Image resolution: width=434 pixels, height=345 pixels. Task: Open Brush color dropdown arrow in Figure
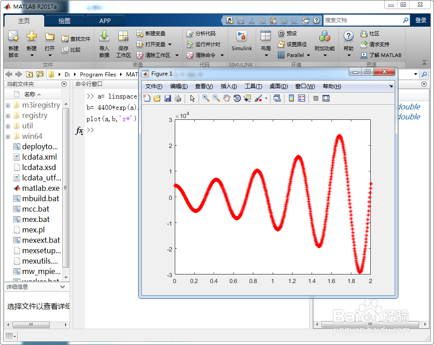[266, 99]
